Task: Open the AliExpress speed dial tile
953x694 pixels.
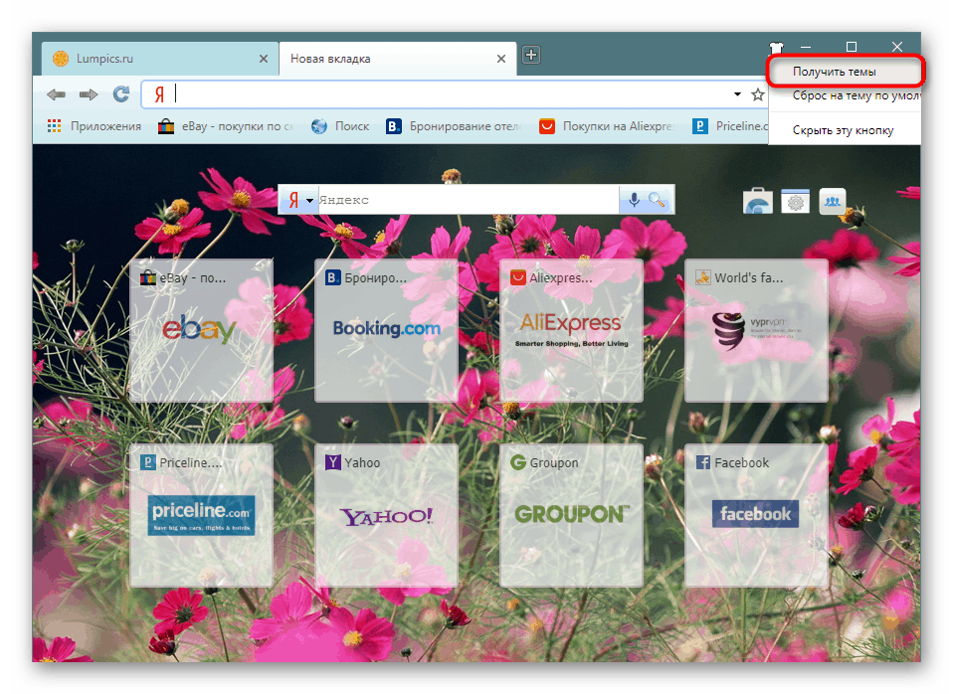Action: click(x=571, y=330)
